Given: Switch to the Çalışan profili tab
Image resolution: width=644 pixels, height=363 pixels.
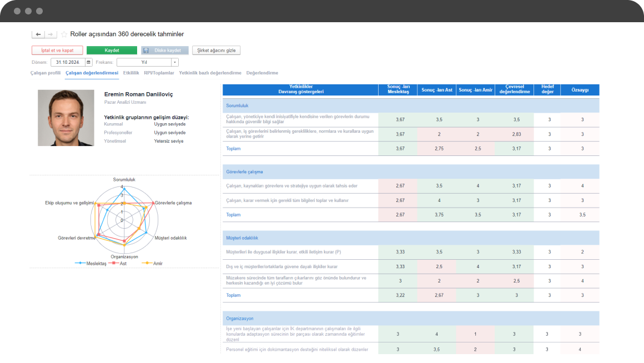Looking at the screenshot, I should pos(46,73).
